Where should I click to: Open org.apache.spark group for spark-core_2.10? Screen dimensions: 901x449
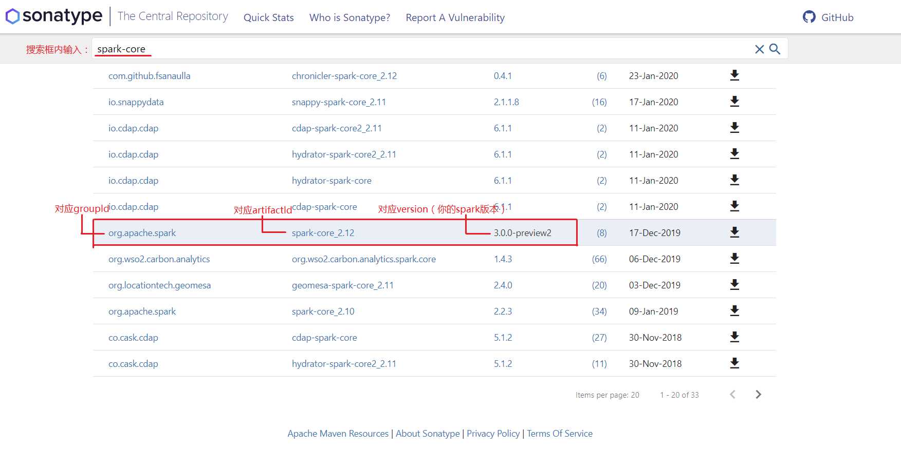[142, 311]
